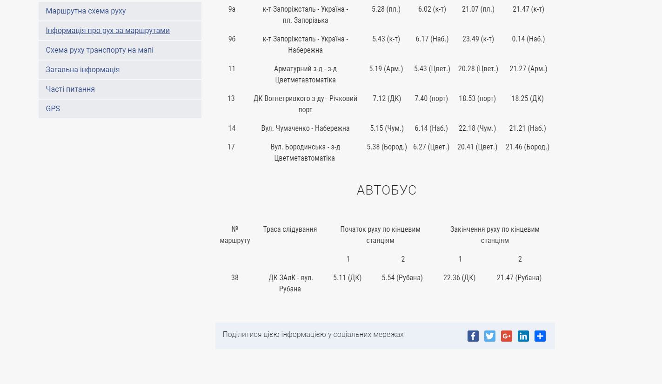Click the GPS sidebar item

pyautogui.click(x=53, y=109)
